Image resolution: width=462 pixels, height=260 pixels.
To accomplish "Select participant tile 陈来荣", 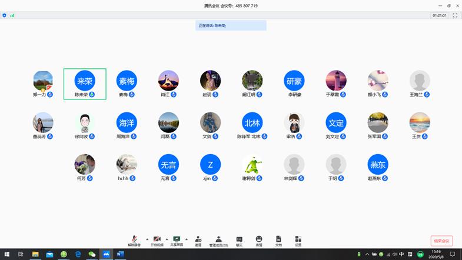I will pos(85,84).
